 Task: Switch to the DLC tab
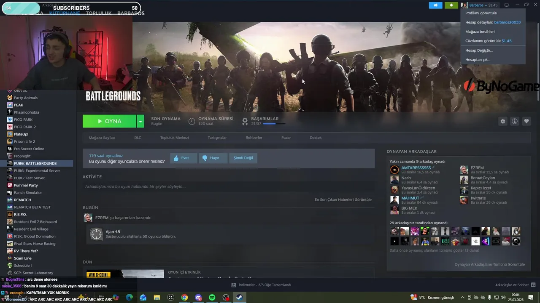(x=138, y=138)
